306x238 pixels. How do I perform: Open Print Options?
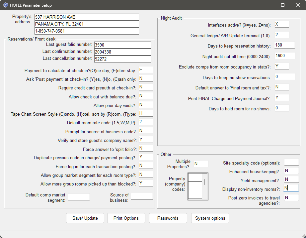[x=126, y=218]
